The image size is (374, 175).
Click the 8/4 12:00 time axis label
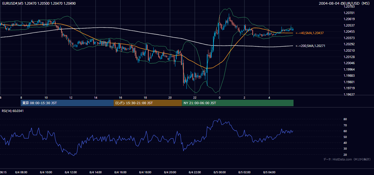pos(71,172)
